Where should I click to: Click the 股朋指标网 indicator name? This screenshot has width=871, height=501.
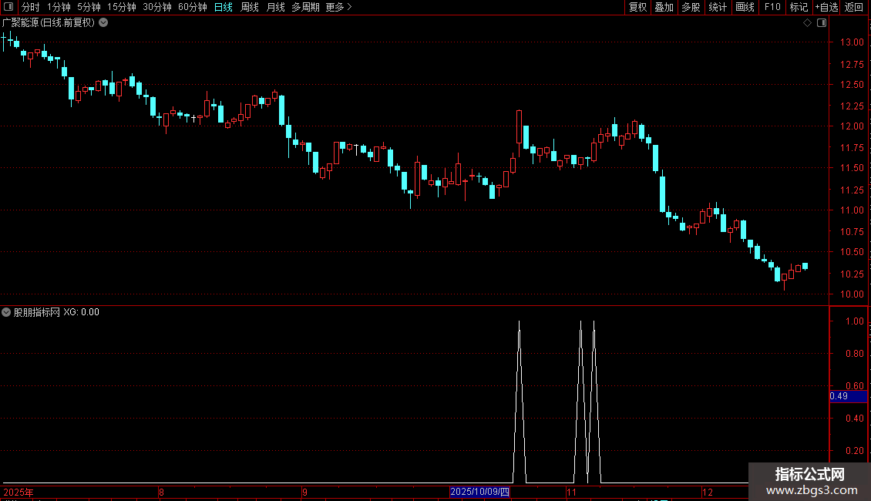tap(37, 312)
